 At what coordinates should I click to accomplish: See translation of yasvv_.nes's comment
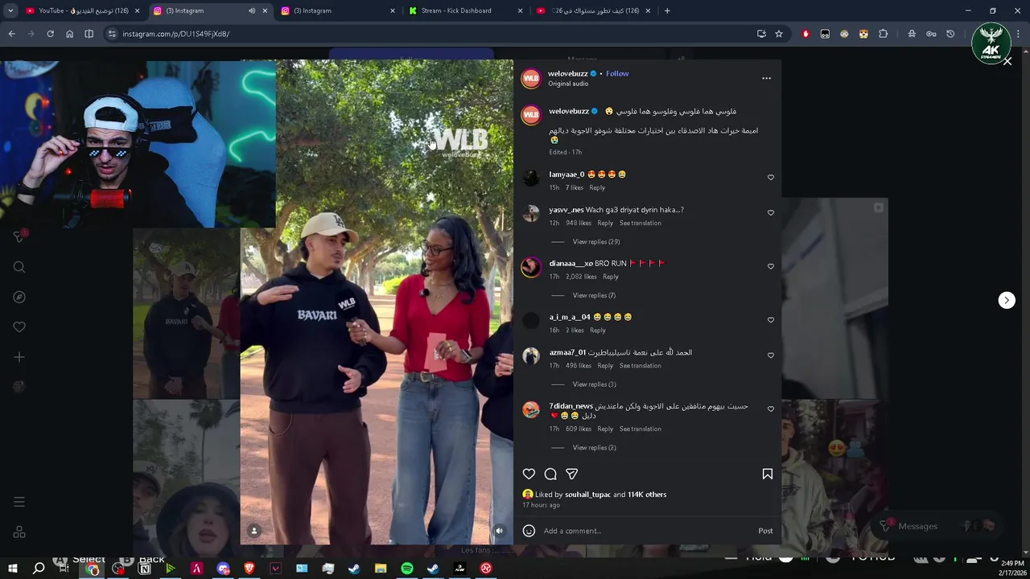coord(641,223)
